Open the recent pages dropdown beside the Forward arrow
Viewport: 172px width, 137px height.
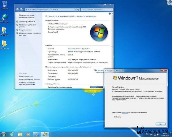(x=24, y=10)
